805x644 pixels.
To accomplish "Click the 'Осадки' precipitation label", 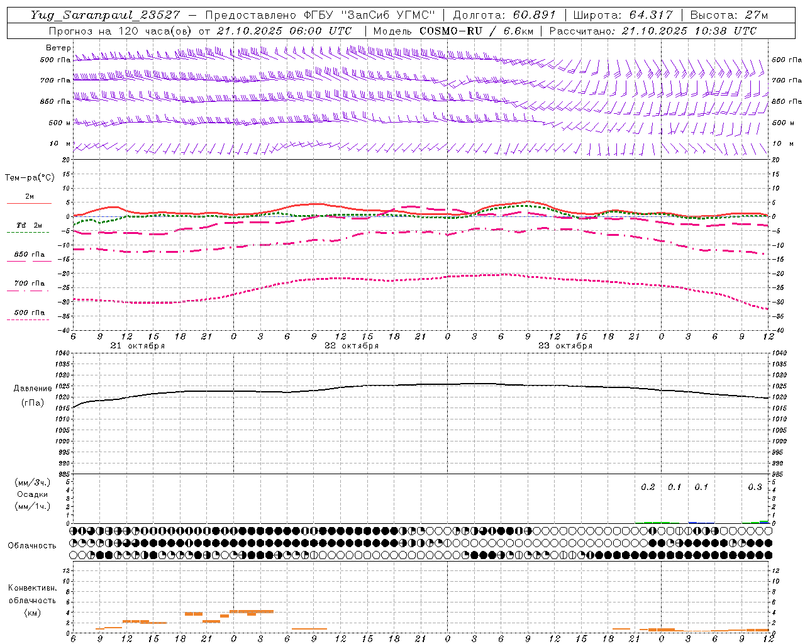I will [x=33, y=494].
